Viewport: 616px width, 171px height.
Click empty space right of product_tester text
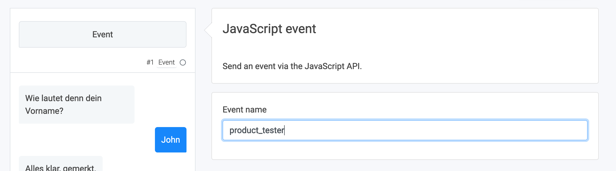[424, 130]
